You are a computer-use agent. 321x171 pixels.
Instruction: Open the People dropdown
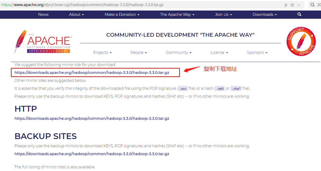pyautogui.click(x=139, y=53)
